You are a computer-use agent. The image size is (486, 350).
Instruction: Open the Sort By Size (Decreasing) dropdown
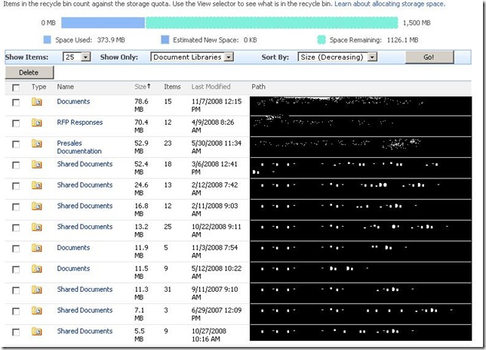(337, 57)
